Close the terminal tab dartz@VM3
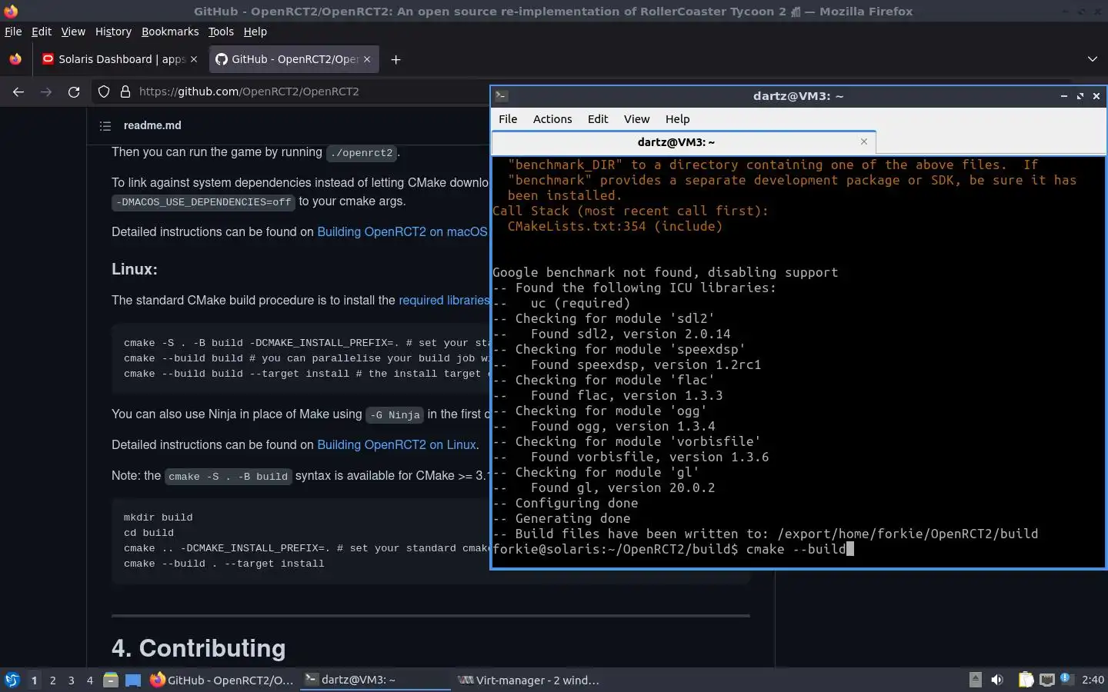 click(864, 141)
